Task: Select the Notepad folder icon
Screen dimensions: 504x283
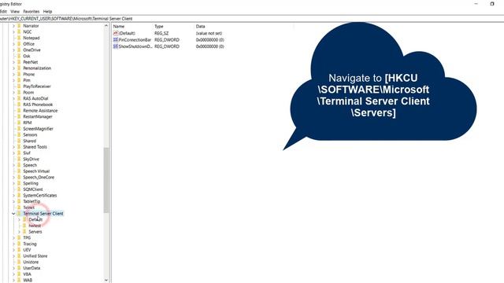Action: (19, 38)
